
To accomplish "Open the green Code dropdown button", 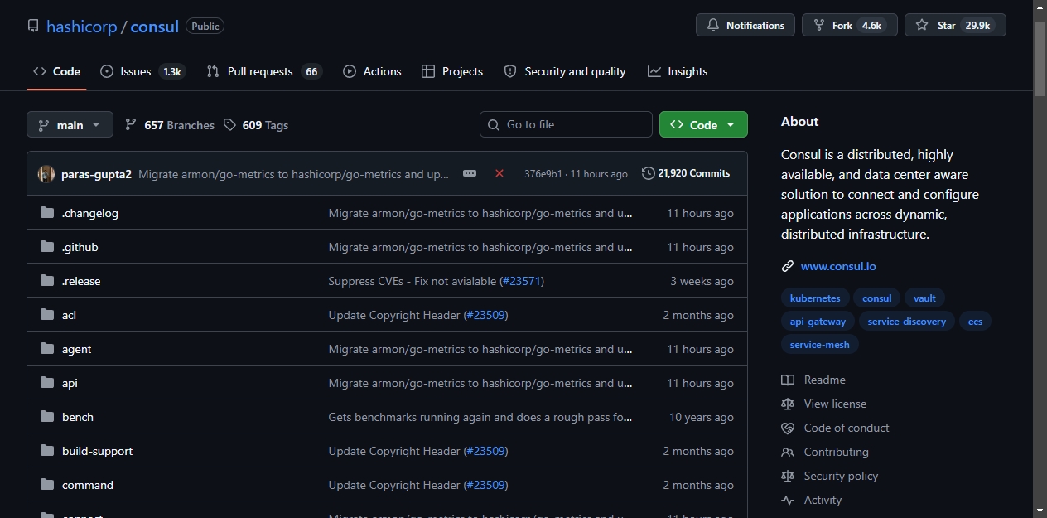I will pos(703,124).
